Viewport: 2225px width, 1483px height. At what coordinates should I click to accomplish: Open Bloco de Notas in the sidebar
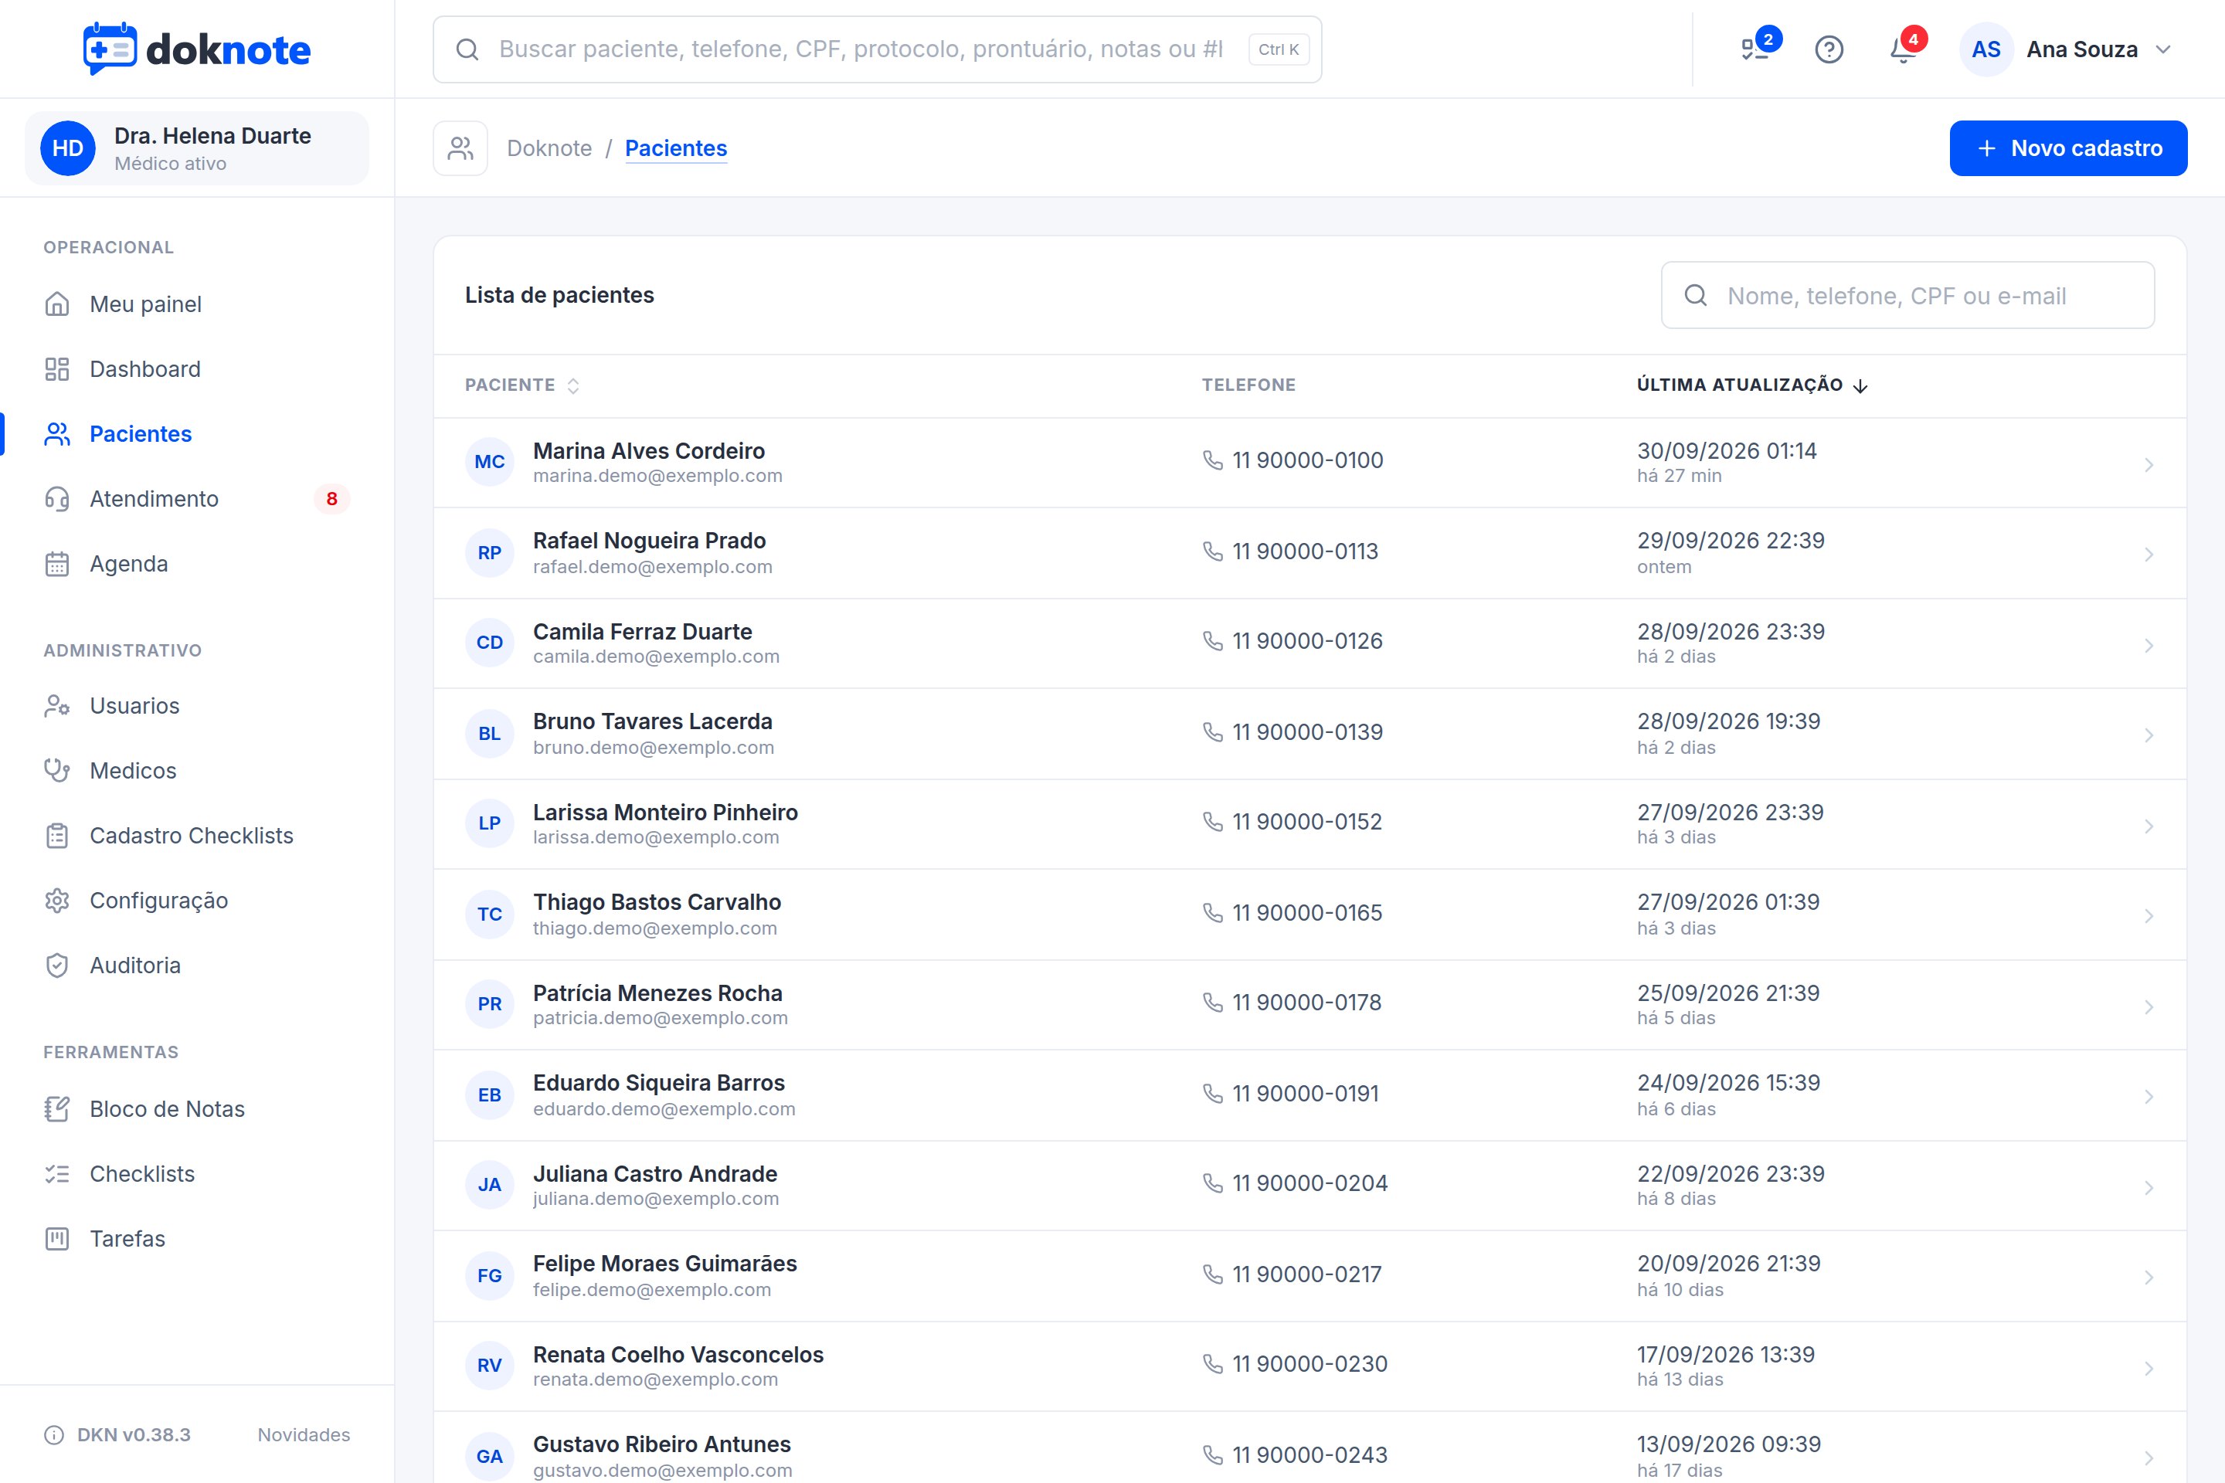197,1108
